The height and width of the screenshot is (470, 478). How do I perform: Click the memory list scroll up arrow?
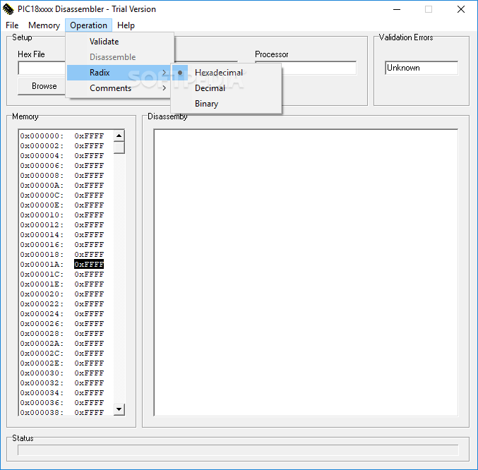119,135
